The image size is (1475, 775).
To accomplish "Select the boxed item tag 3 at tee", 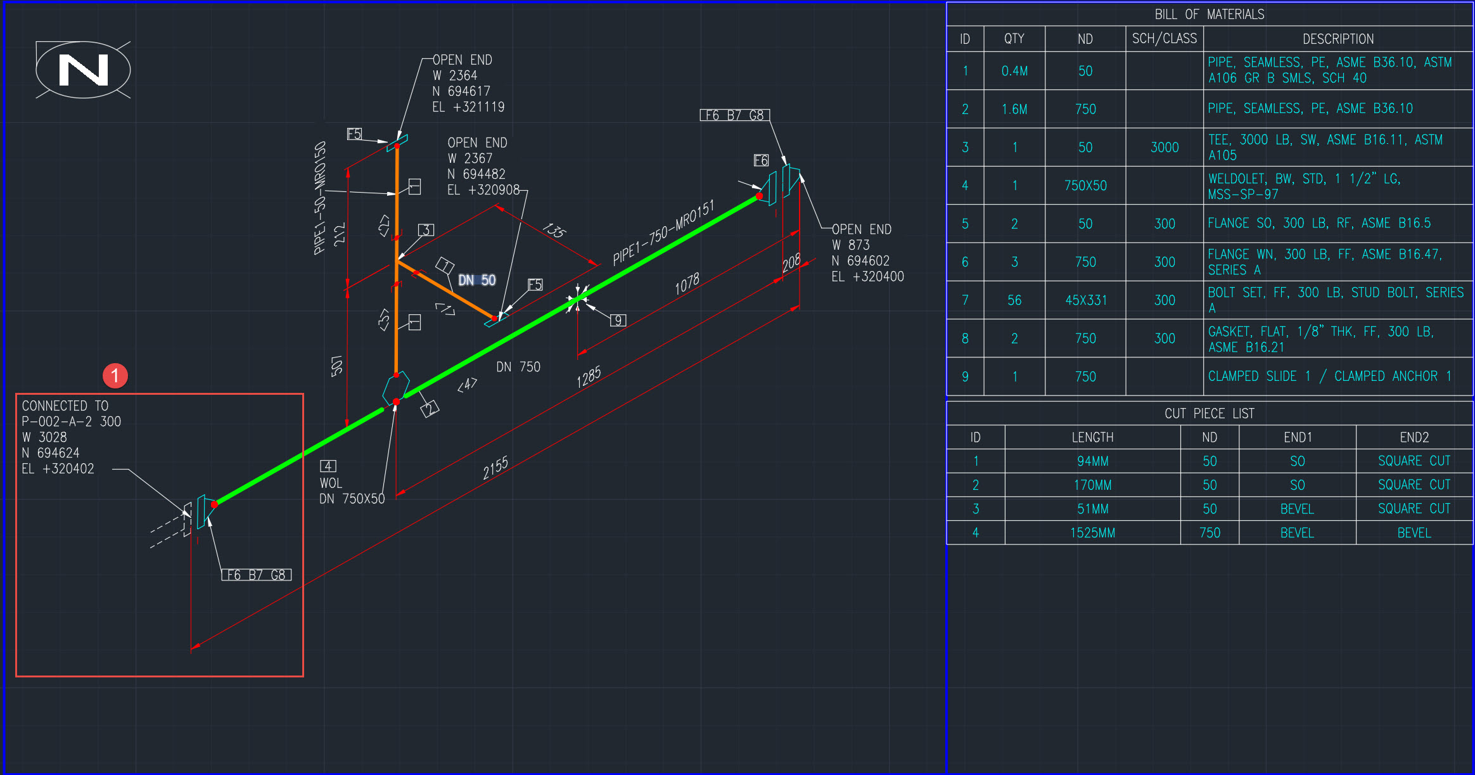I will pyautogui.click(x=426, y=230).
